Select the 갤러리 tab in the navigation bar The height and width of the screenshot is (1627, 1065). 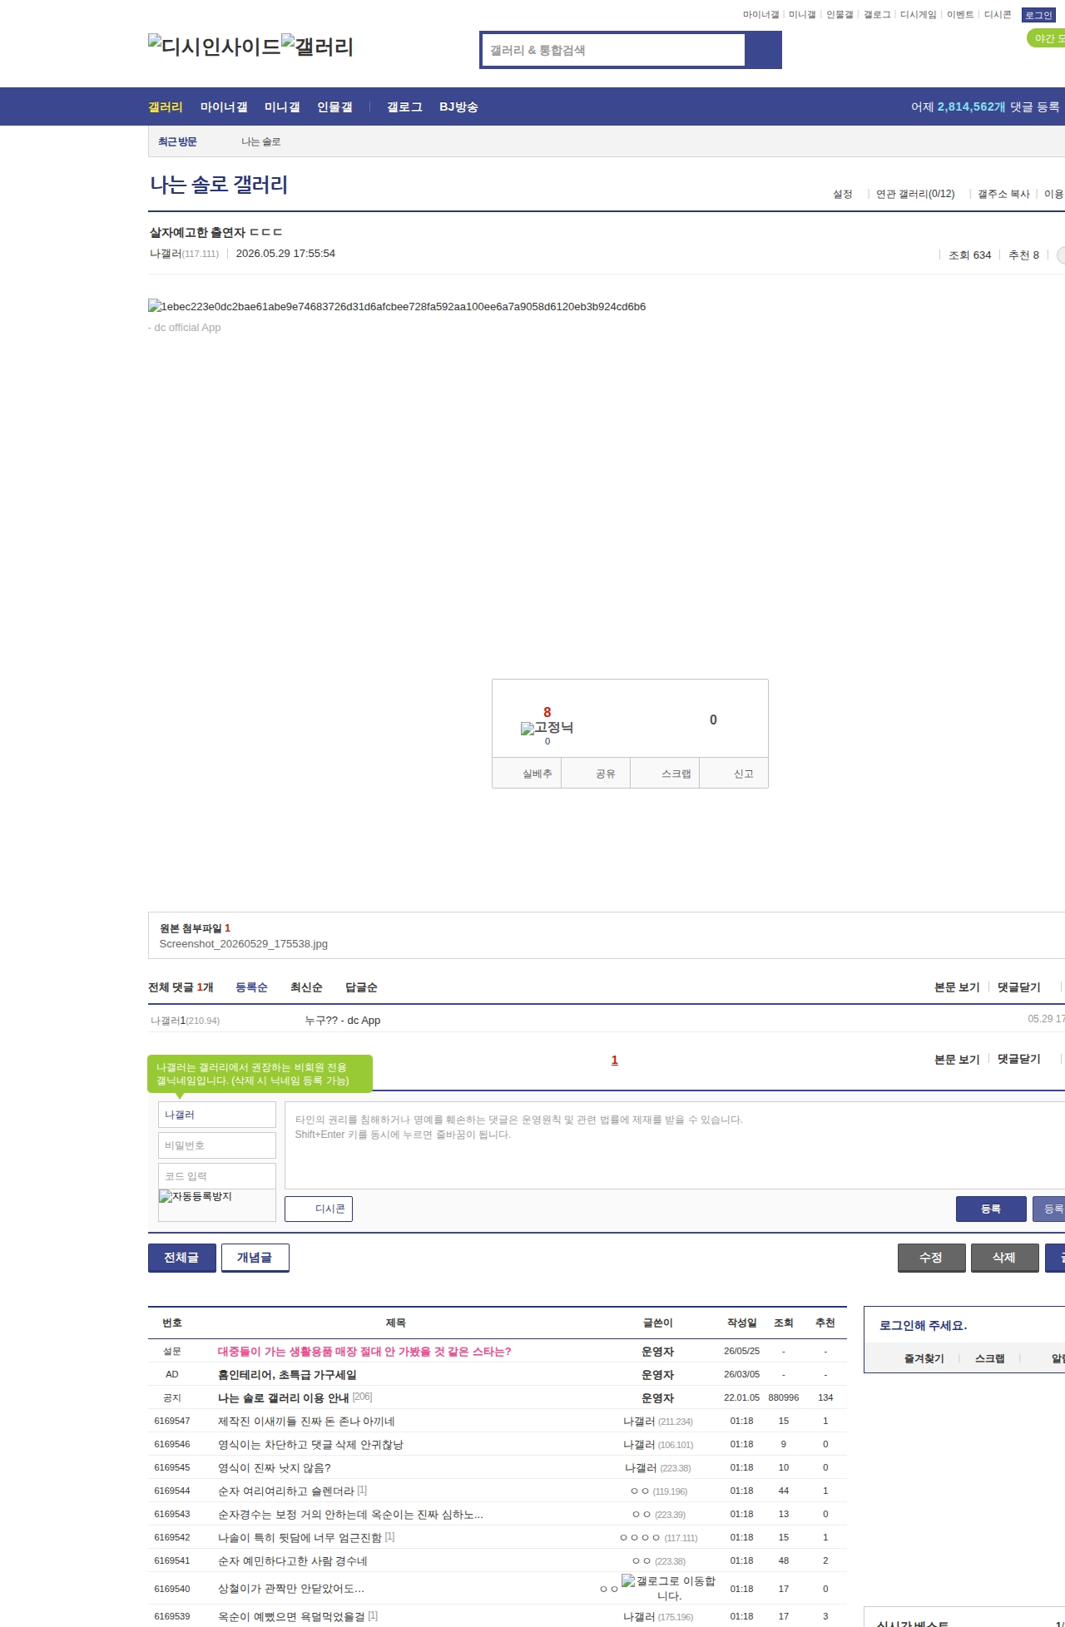[166, 106]
